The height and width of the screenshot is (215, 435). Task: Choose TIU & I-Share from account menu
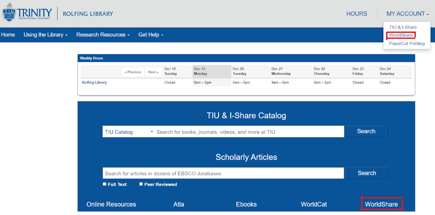403,27
